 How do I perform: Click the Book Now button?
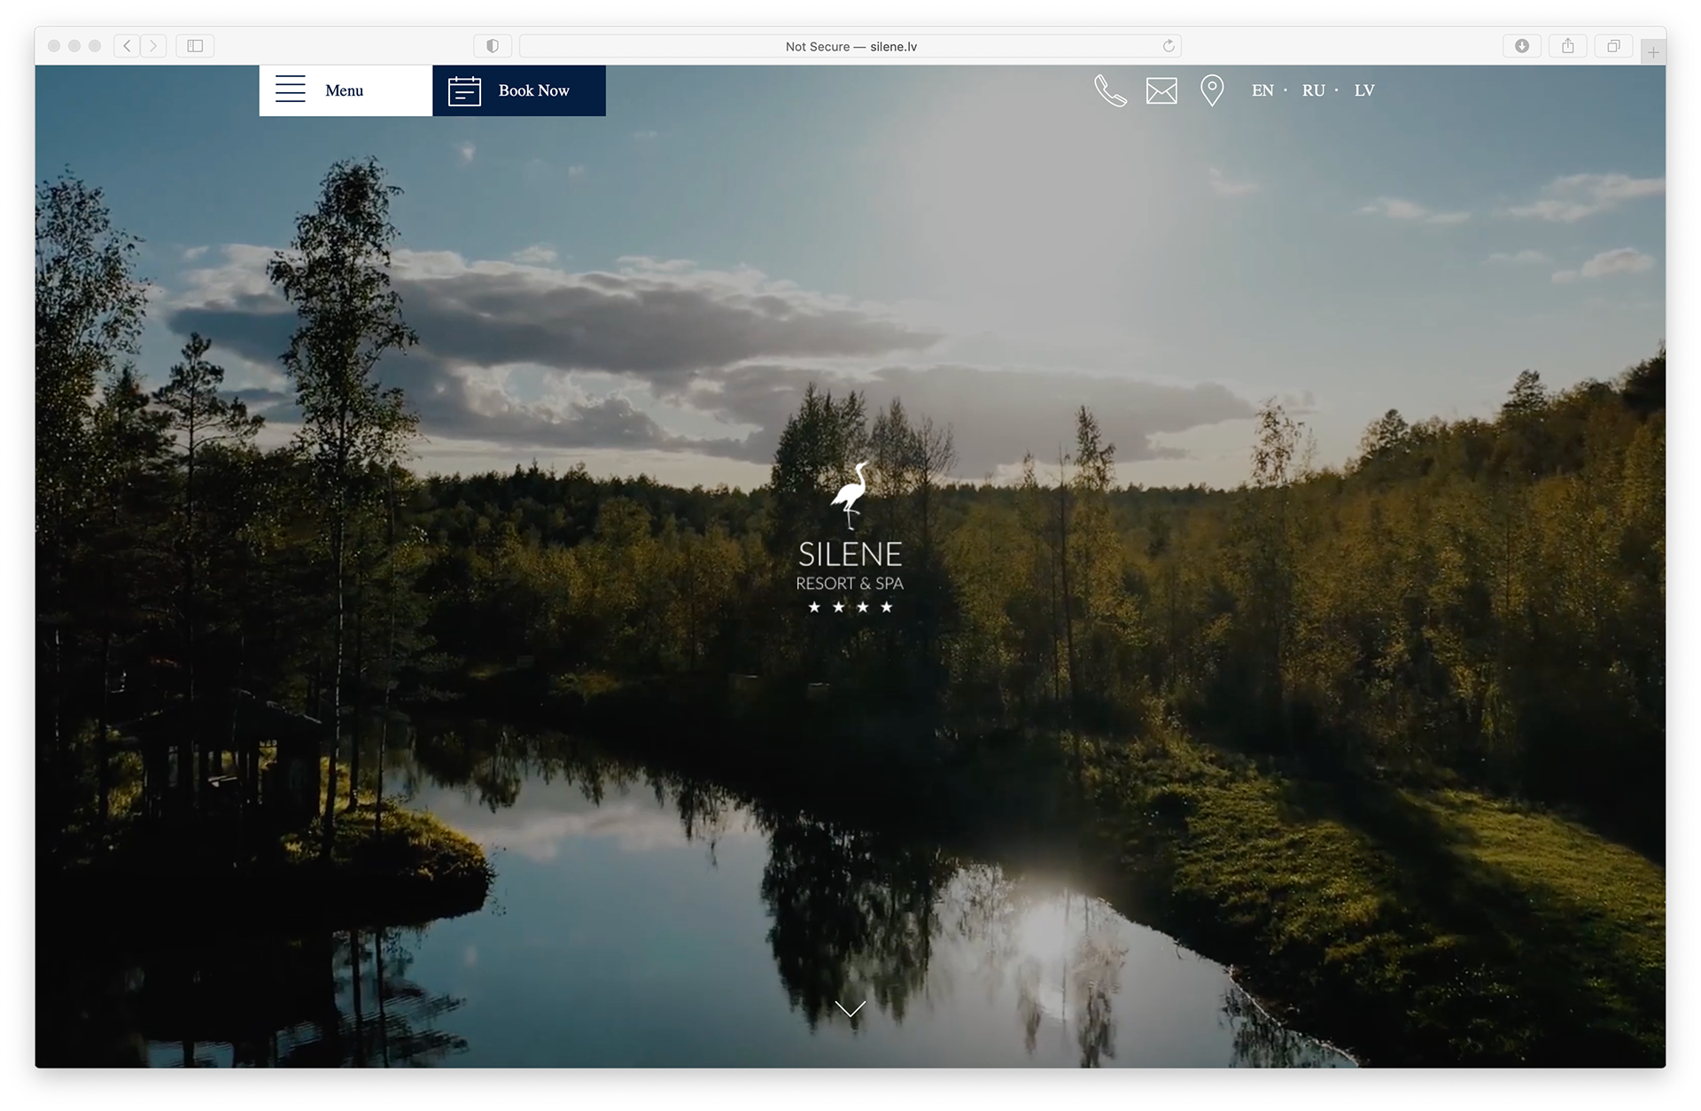pyautogui.click(x=519, y=90)
